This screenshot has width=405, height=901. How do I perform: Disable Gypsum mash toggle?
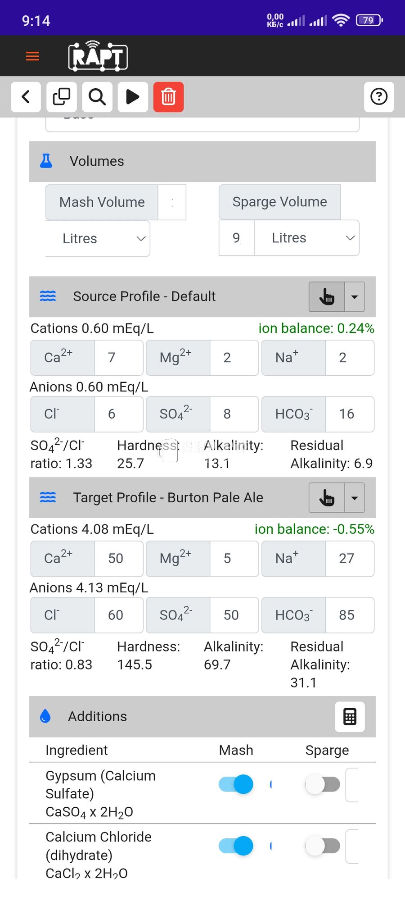(236, 784)
